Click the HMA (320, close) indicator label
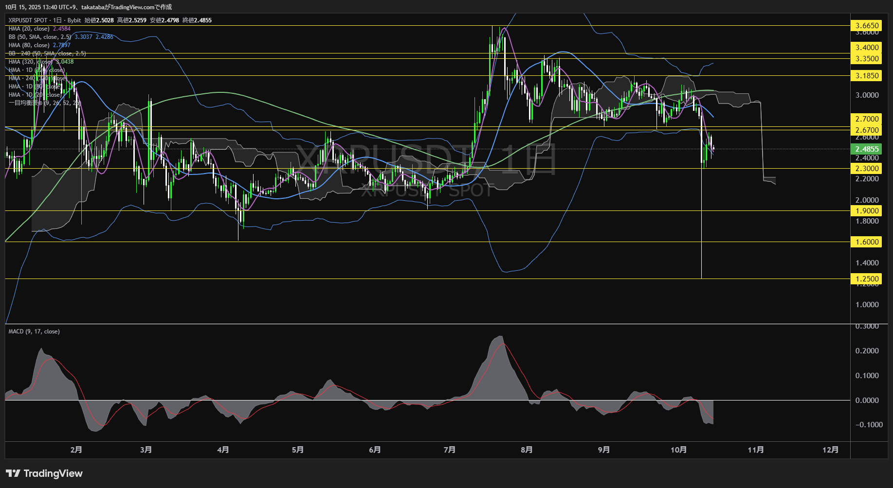The height and width of the screenshot is (488, 893). tap(31, 62)
